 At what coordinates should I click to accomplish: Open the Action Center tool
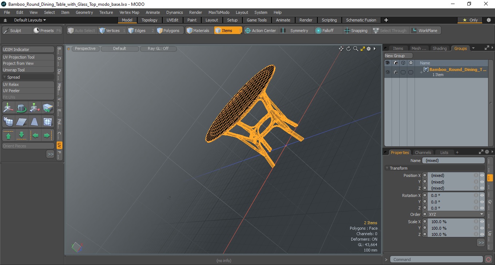[260, 31]
